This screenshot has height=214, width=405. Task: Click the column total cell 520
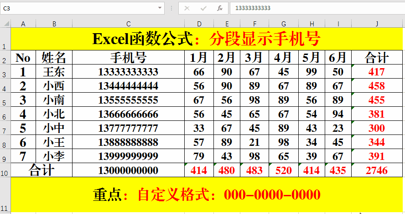(284, 170)
